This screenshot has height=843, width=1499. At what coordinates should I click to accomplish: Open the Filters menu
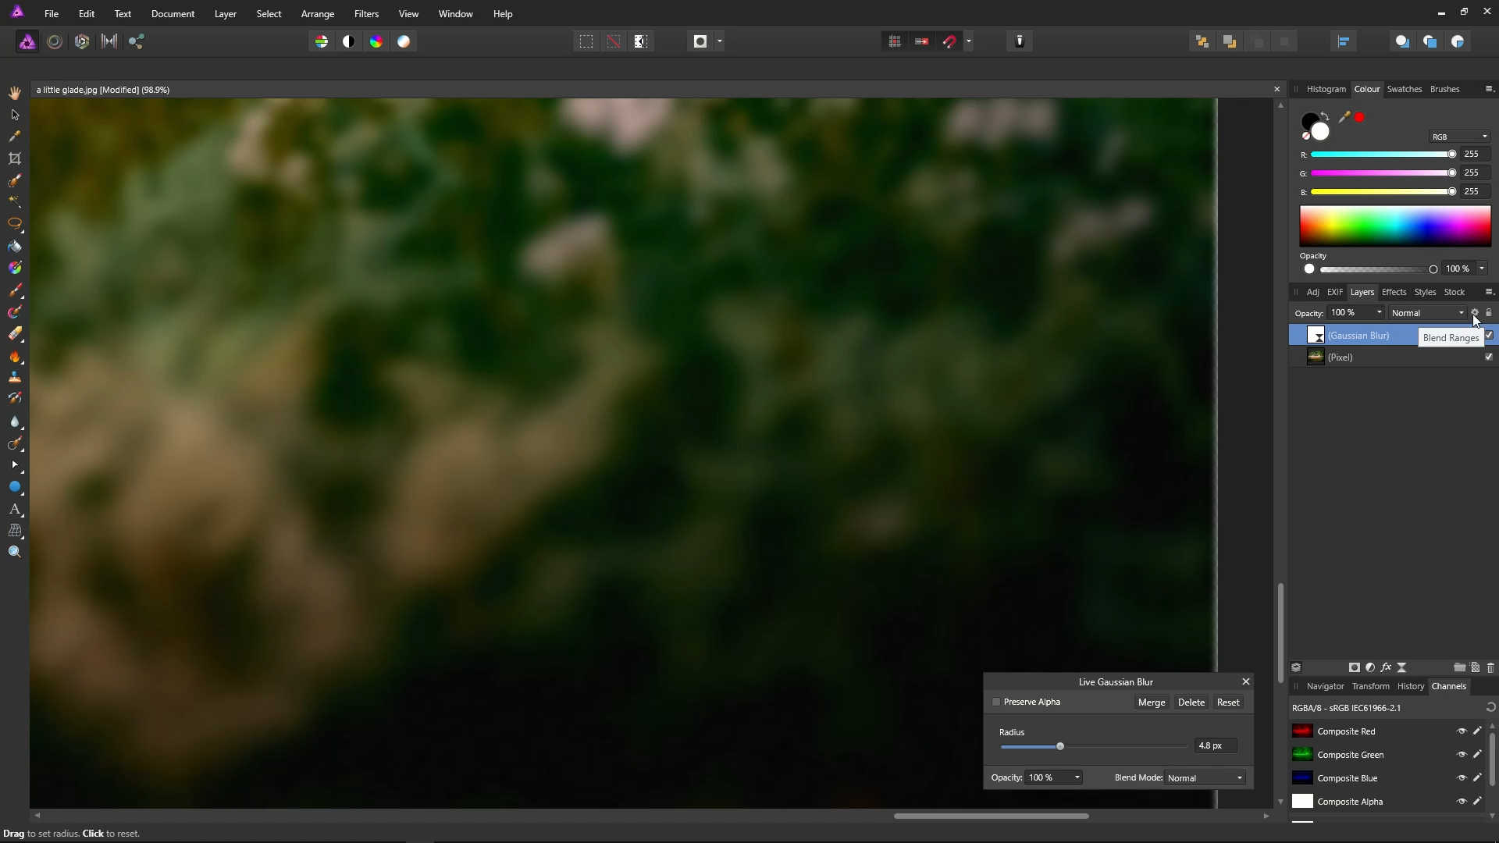click(366, 14)
